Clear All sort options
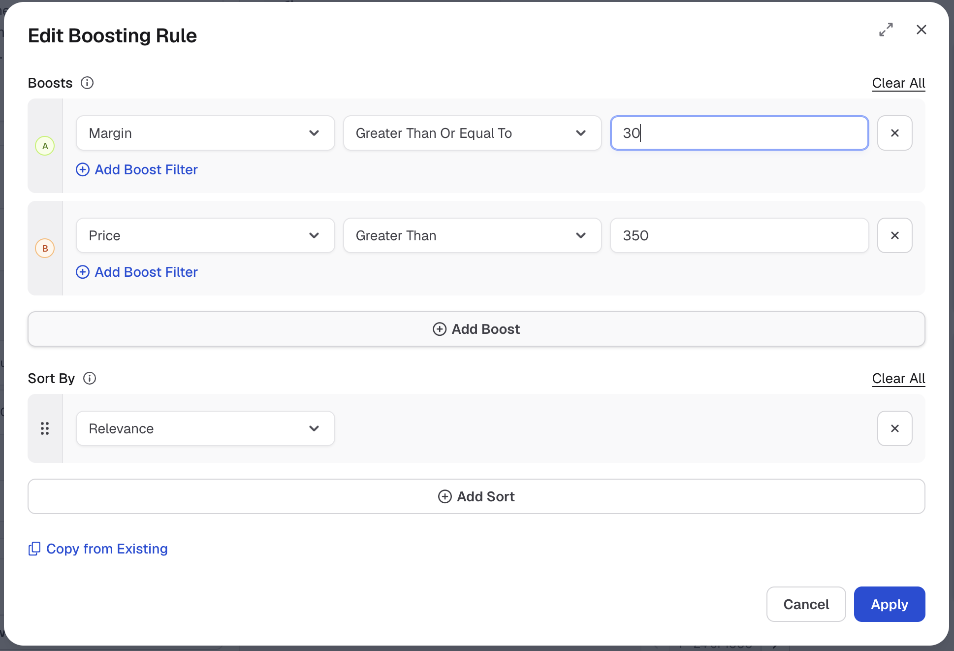The image size is (954, 651). coord(898,378)
